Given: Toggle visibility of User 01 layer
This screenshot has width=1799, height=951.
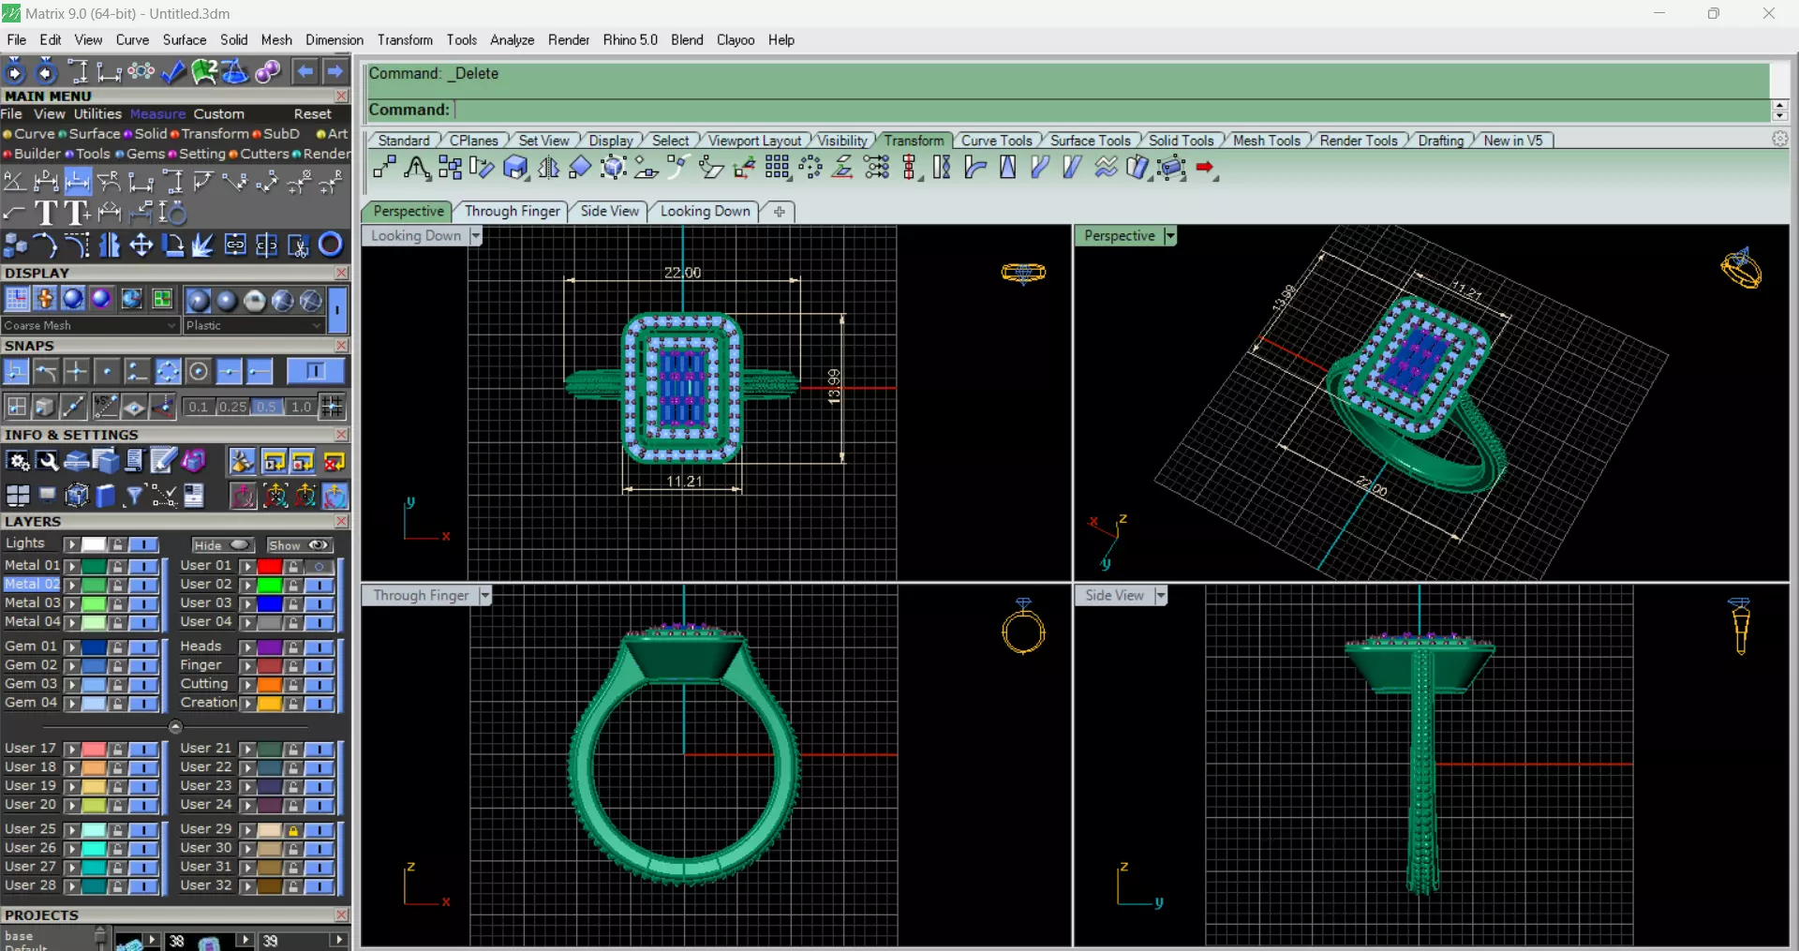Looking at the screenshot, I should point(320,566).
